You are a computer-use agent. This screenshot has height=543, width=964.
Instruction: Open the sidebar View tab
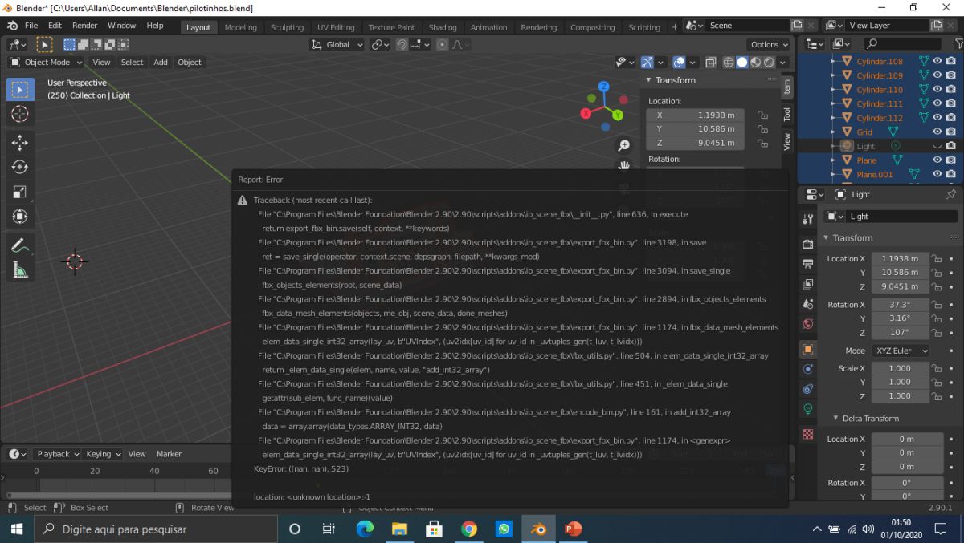[787, 142]
